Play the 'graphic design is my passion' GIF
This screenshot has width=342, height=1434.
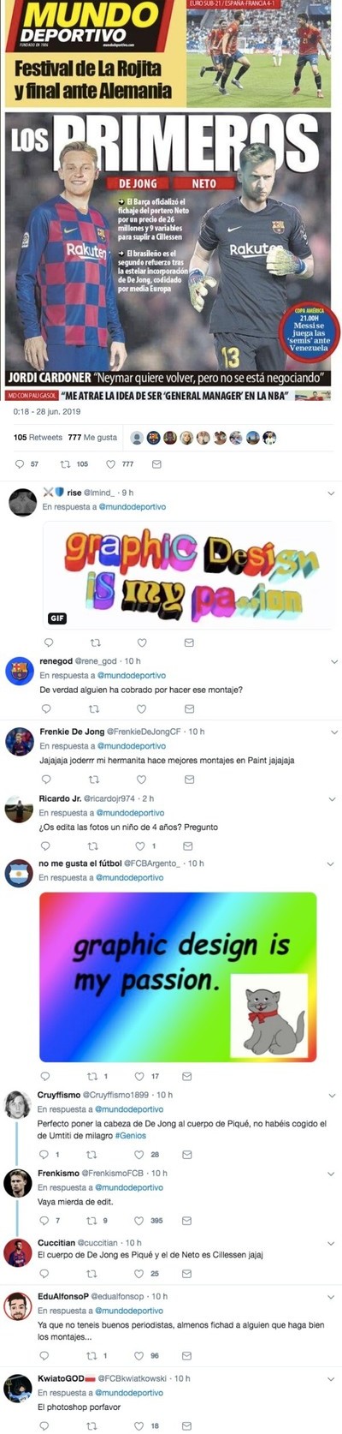tap(189, 575)
